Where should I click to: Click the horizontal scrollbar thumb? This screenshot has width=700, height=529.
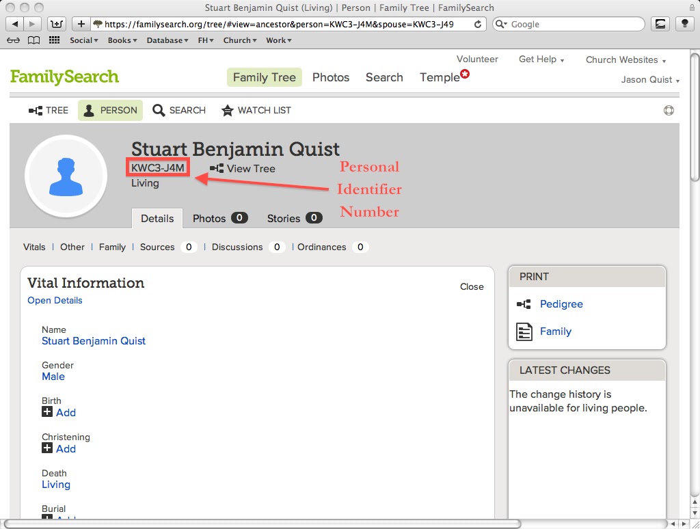[262, 524]
